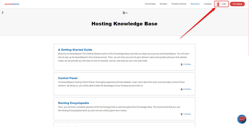The height and width of the screenshot is (127, 249).
Task: Click the document icon beside 64 Articles
Action: click(181, 89)
